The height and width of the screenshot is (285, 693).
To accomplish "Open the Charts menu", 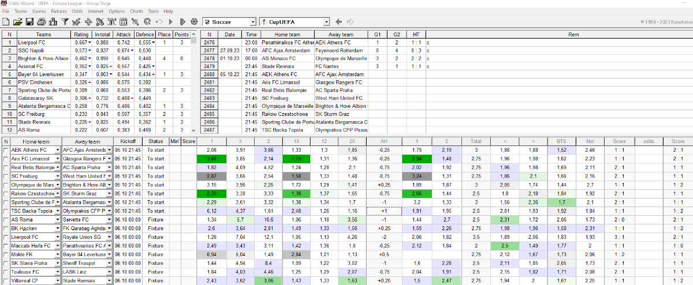I will click(x=136, y=11).
